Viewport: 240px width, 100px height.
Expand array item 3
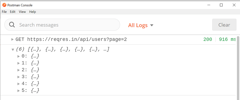point(18,77)
